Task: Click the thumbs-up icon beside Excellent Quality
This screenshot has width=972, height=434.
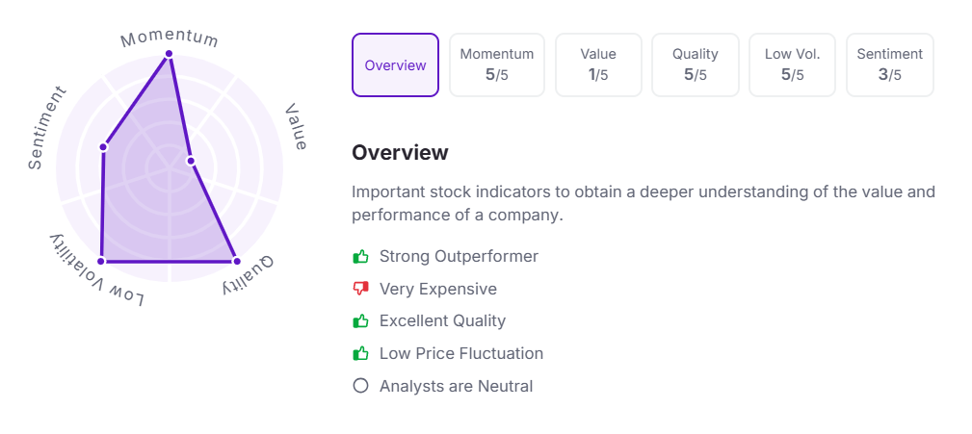Action: point(361,321)
